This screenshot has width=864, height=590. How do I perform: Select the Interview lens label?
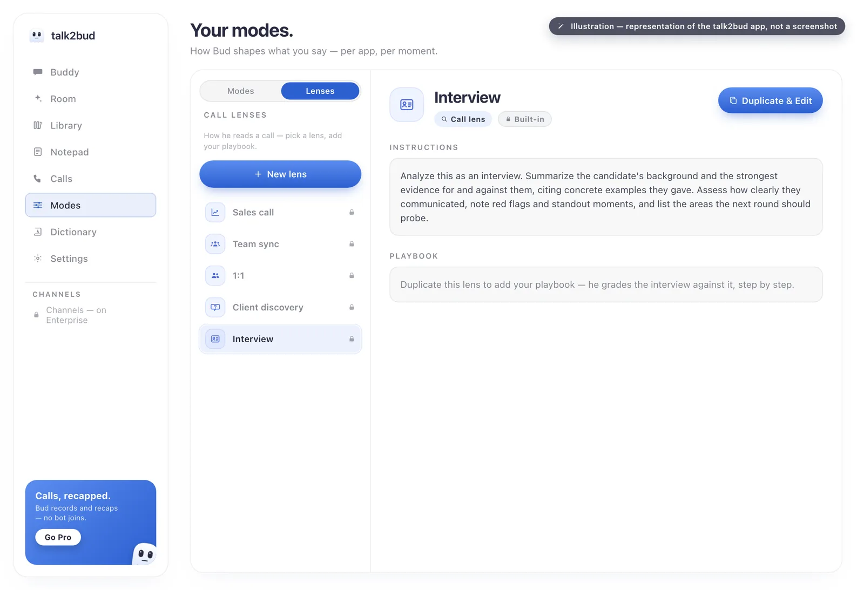point(253,339)
